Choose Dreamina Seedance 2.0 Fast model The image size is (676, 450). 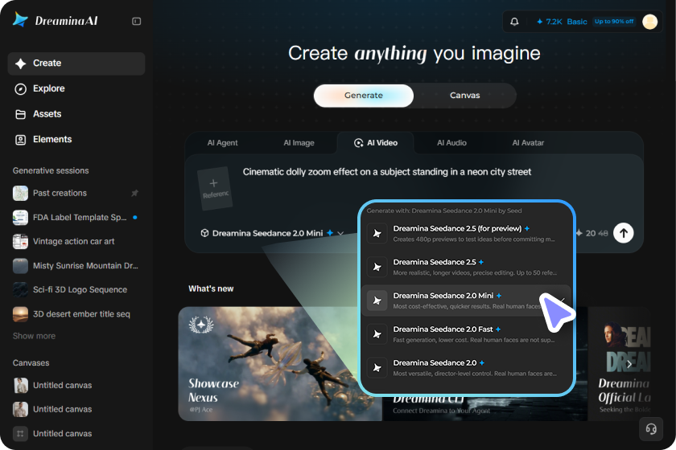(x=466, y=334)
